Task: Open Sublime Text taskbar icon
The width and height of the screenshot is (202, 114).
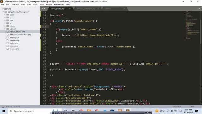Action: (x=128, y=111)
